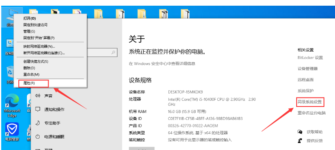Click the device name DESKTOP-15MKOK9
Screen dimensions: 335x150
pyautogui.click(x=185, y=92)
